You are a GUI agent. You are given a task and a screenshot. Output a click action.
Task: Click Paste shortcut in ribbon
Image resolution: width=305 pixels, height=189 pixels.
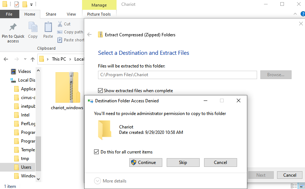pos(71,40)
